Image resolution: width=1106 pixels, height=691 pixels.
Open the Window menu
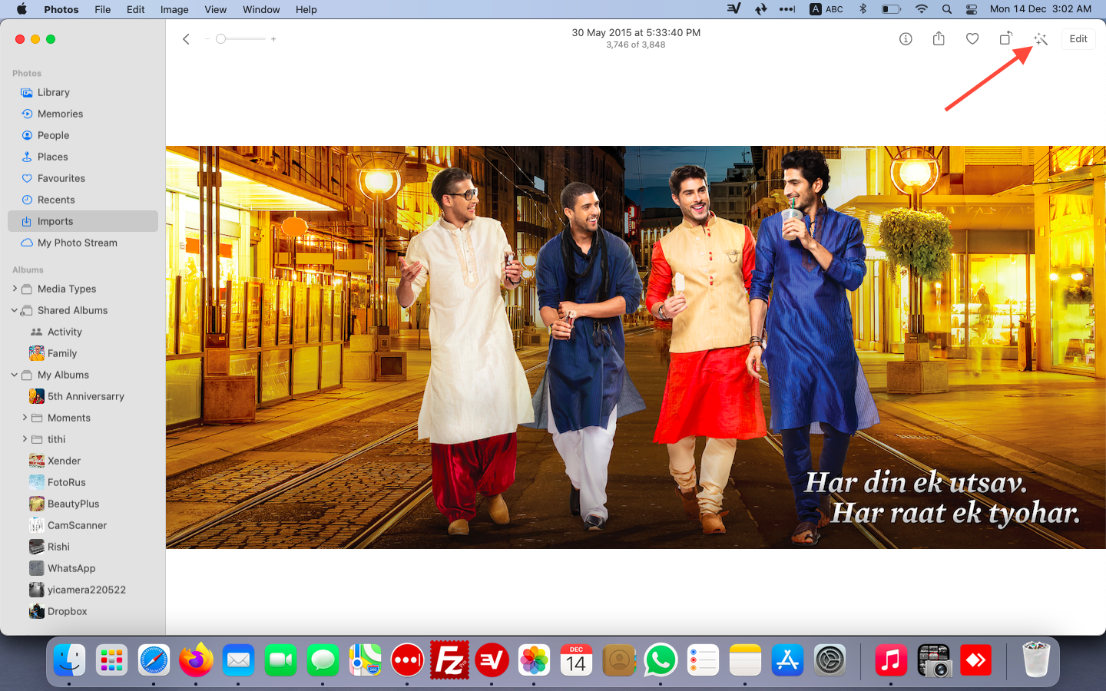pyautogui.click(x=261, y=9)
